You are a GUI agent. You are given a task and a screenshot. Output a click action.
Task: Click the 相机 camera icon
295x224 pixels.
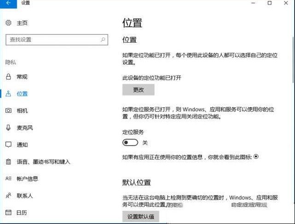tap(8, 111)
